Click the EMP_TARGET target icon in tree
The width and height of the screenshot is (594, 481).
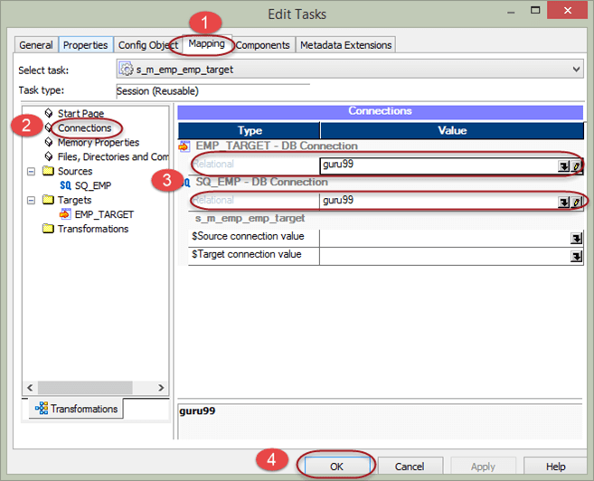coord(65,214)
